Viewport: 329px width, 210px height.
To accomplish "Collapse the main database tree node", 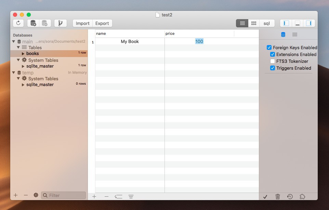I will 14,42.
